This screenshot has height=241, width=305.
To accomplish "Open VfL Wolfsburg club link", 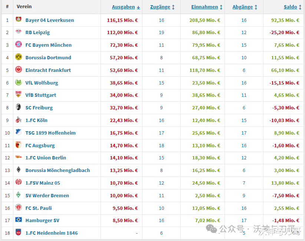I will click(42, 83).
